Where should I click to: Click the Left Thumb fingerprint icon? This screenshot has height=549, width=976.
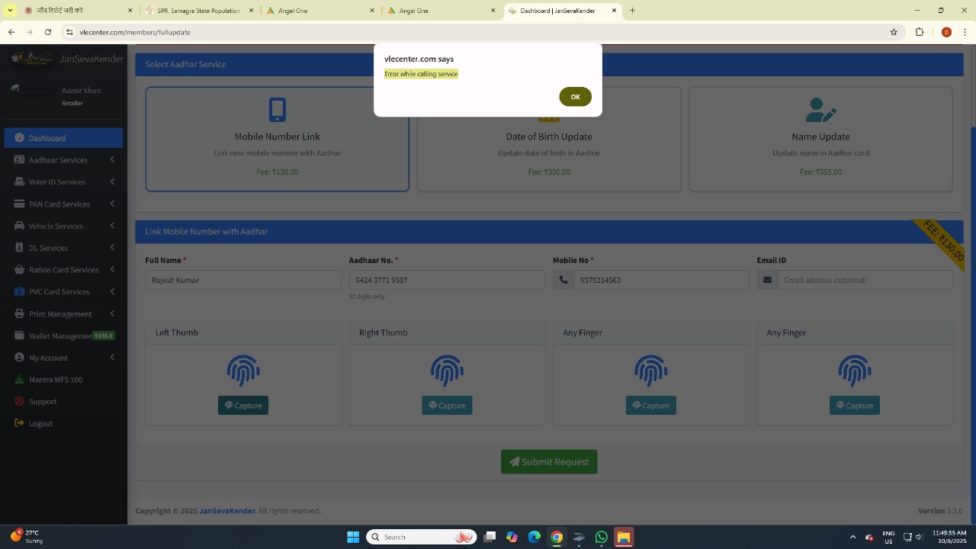pyautogui.click(x=243, y=371)
